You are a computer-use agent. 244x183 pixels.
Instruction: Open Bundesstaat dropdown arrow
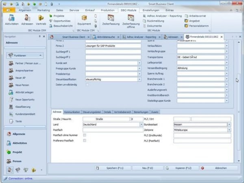pos(229,125)
